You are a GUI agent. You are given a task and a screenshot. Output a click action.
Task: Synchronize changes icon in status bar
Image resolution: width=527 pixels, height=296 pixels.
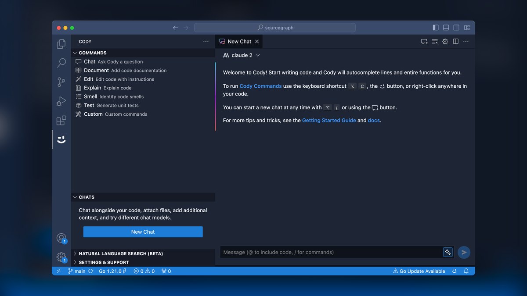pos(91,271)
